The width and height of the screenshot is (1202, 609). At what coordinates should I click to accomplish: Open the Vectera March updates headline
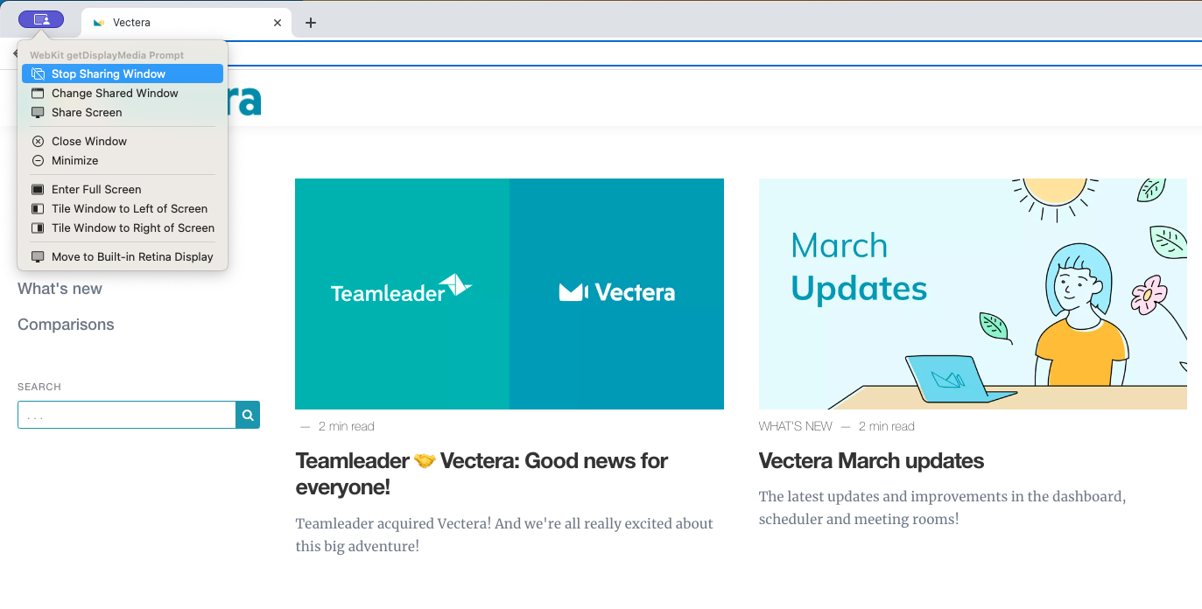[871, 461]
